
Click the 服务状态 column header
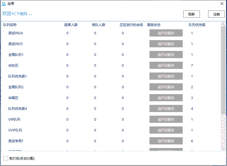[x=154, y=25]
